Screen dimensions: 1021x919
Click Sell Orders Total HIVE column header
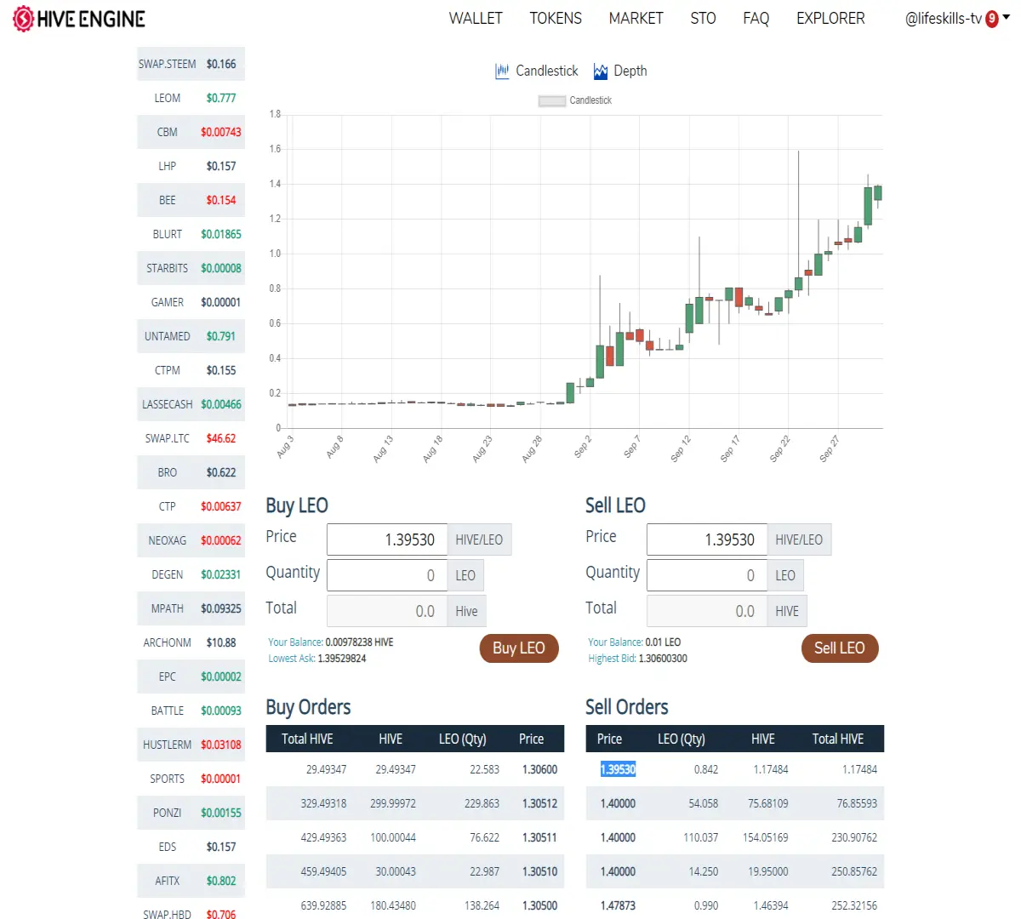[837, 739]
